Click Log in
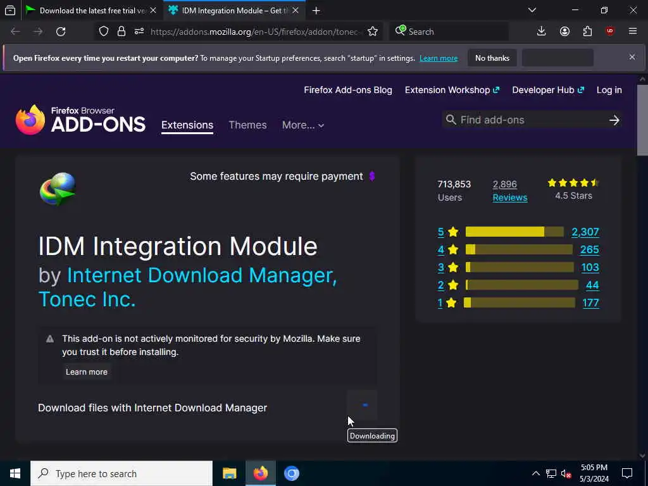 609,90
